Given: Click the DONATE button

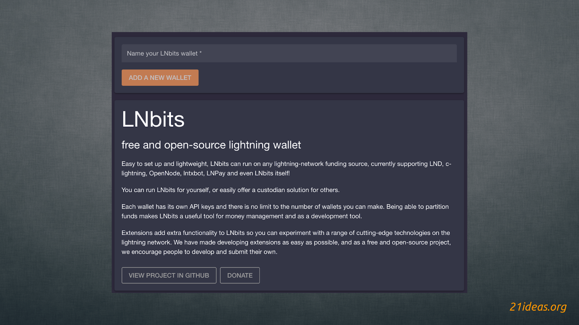Looking at the screenshot, I should tap(240, 275).
